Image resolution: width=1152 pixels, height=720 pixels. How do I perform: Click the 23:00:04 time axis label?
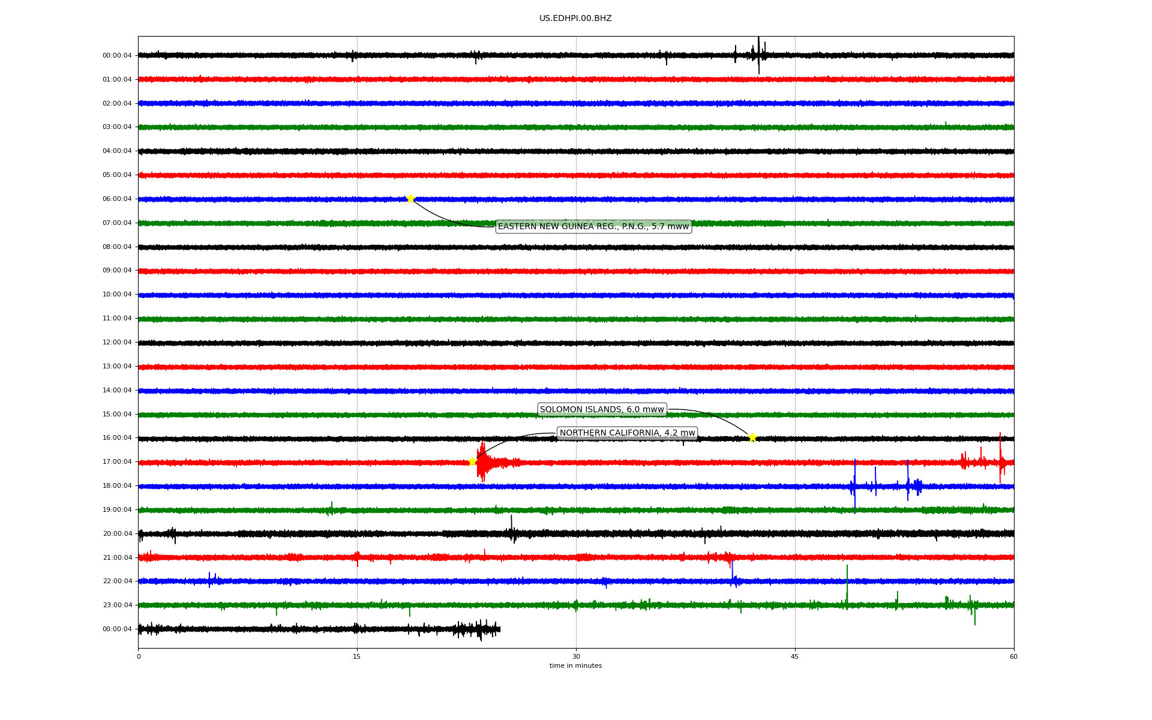tap(117, 605)
